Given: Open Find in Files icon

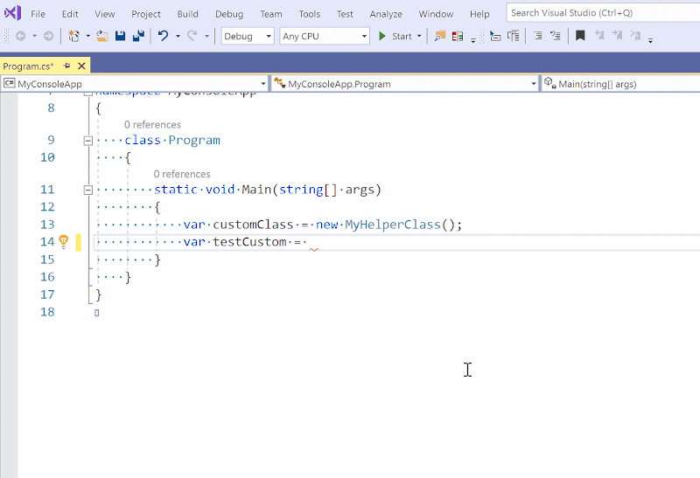Looking at the screenshot, I should click(440, 36).
